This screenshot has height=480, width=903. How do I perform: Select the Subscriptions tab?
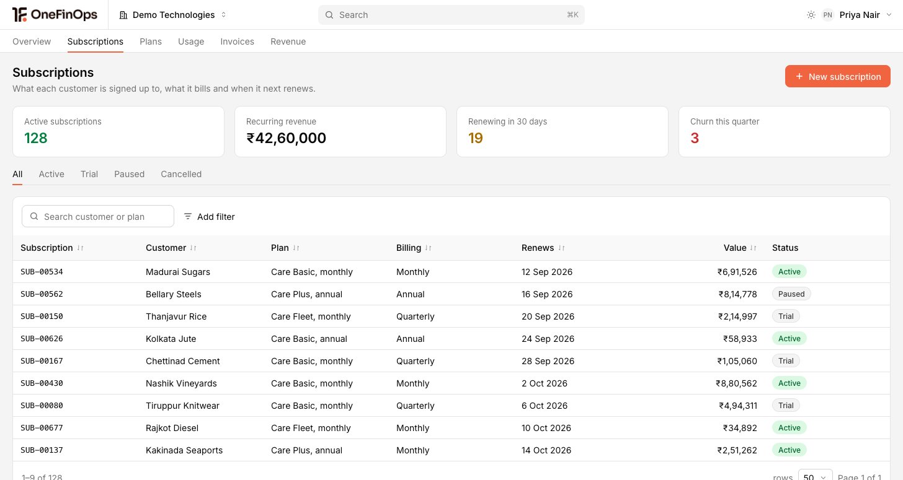[x=96, y=41]
